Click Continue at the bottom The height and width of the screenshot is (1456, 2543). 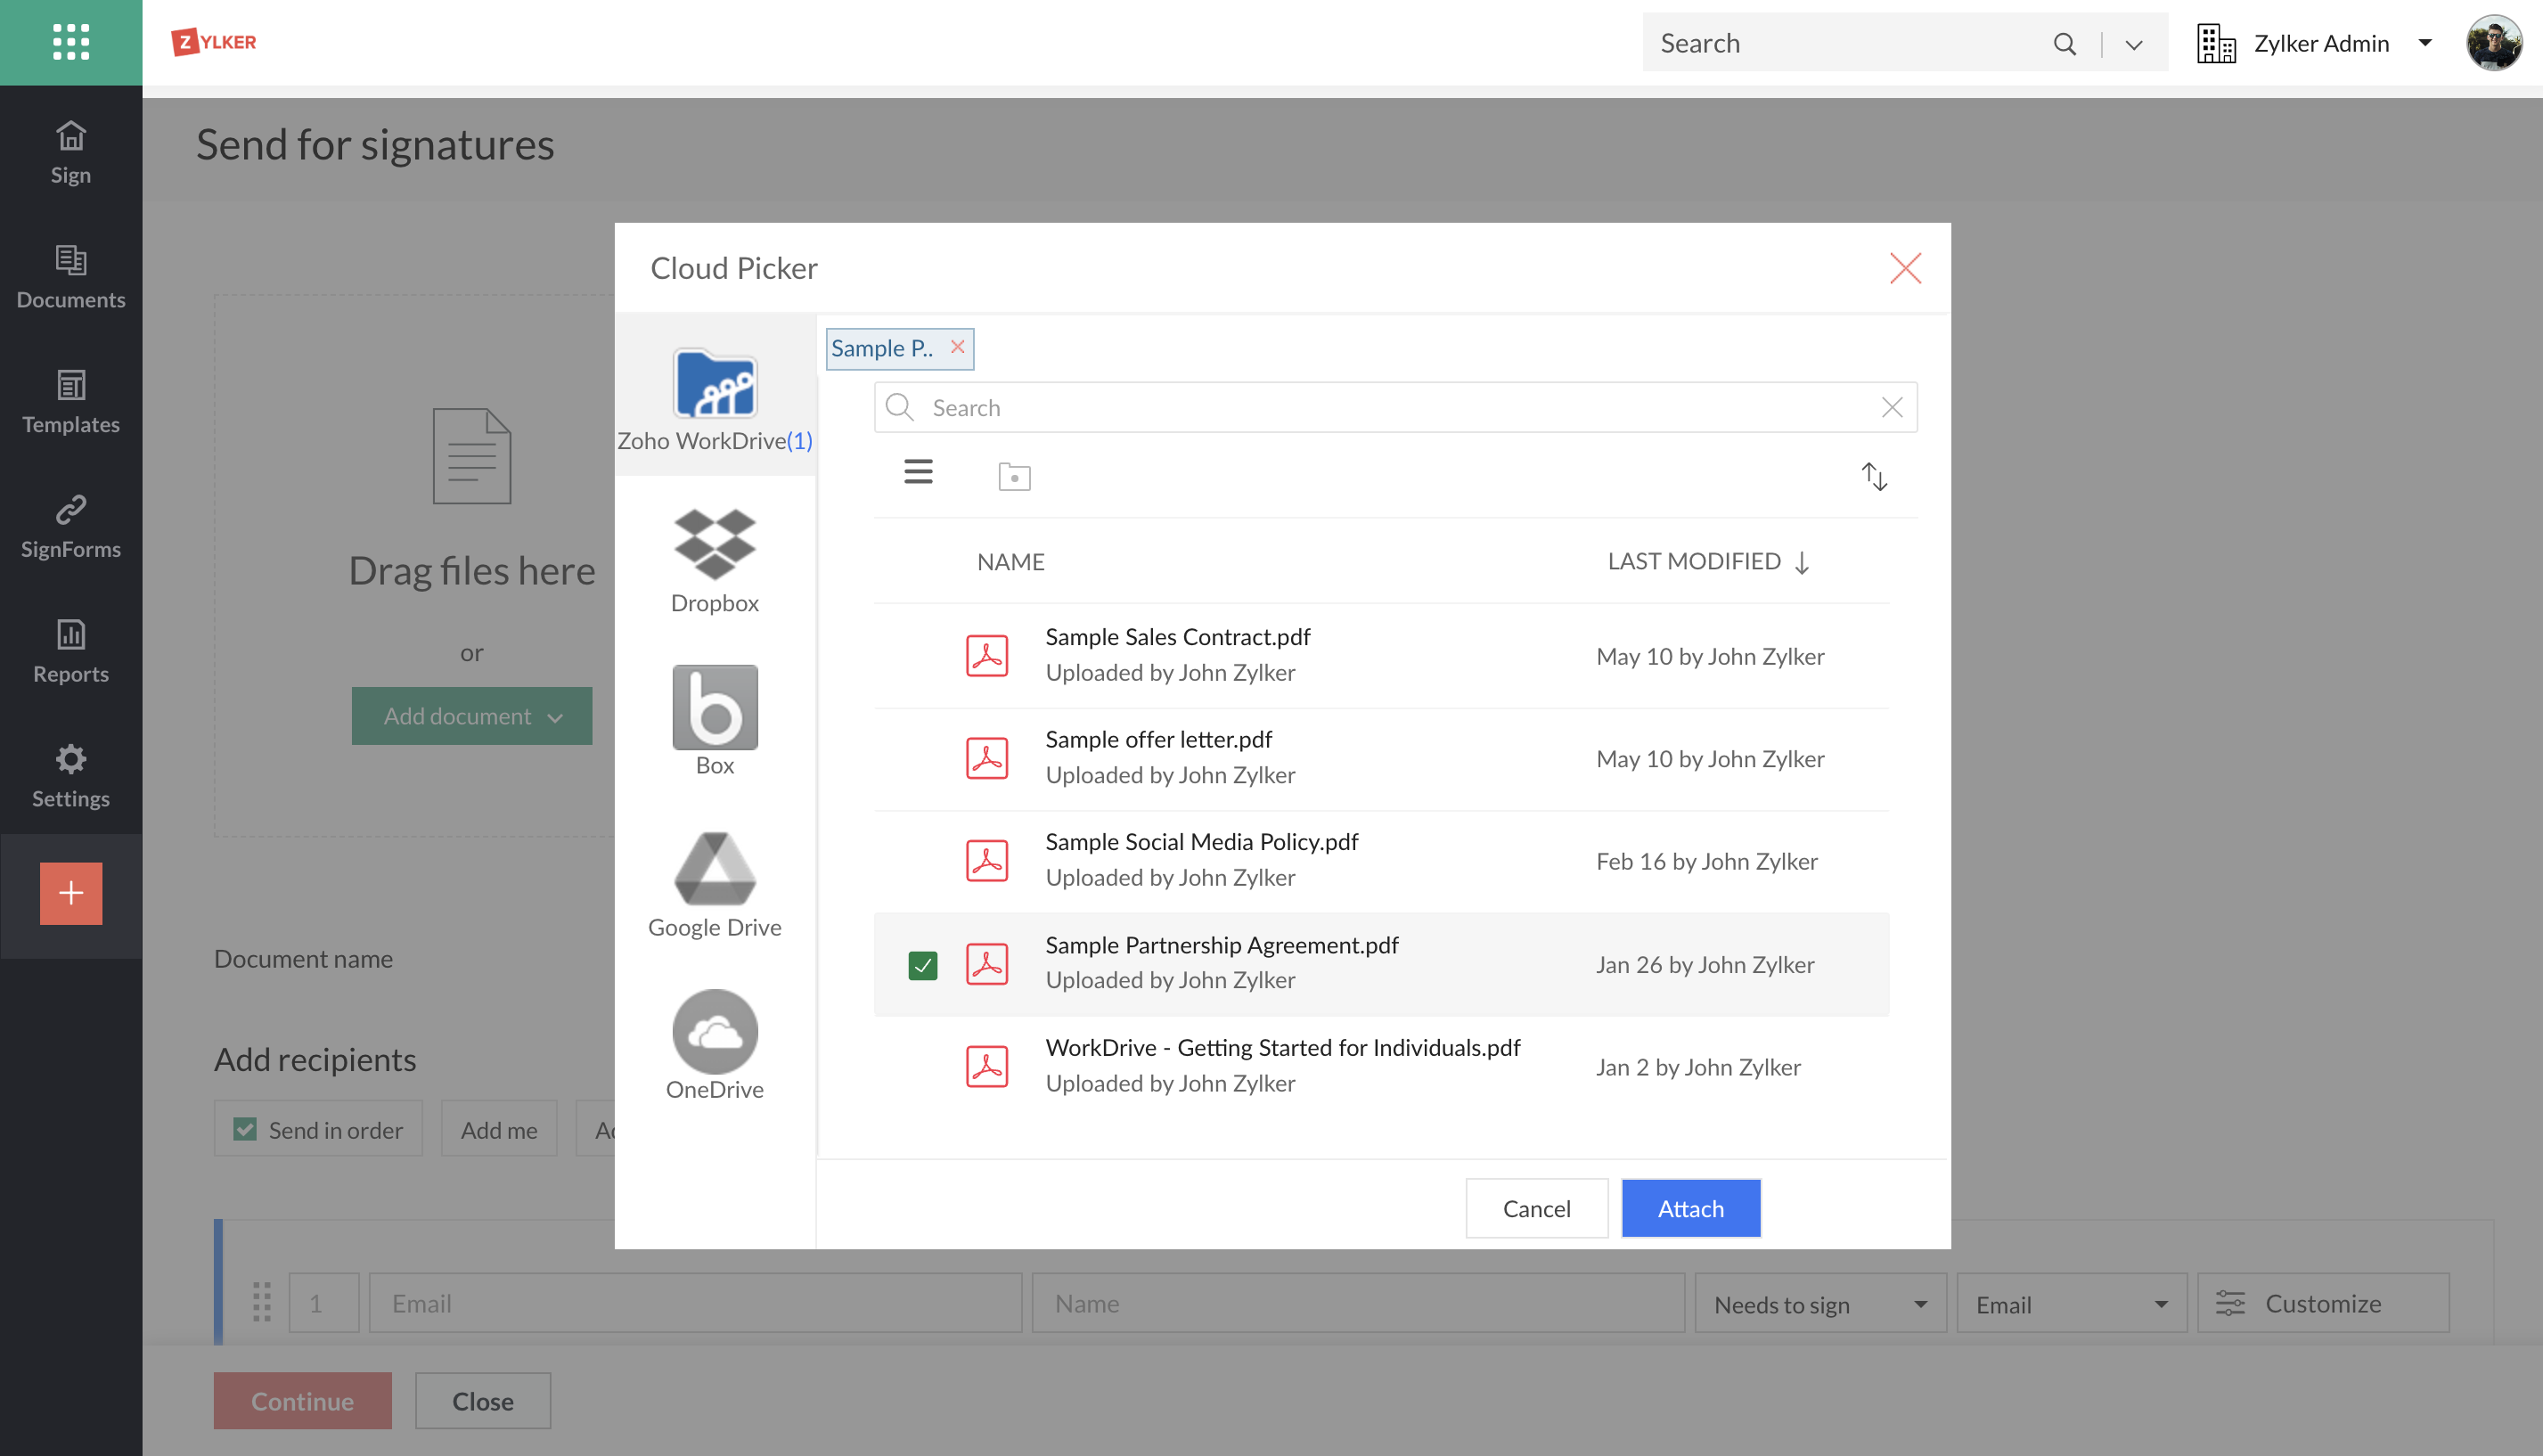coord(302,1400)
